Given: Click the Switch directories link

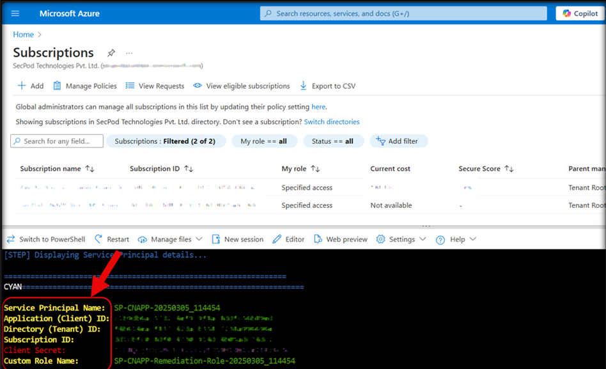Looking at the screenshot, I should (x=332, y=122).
